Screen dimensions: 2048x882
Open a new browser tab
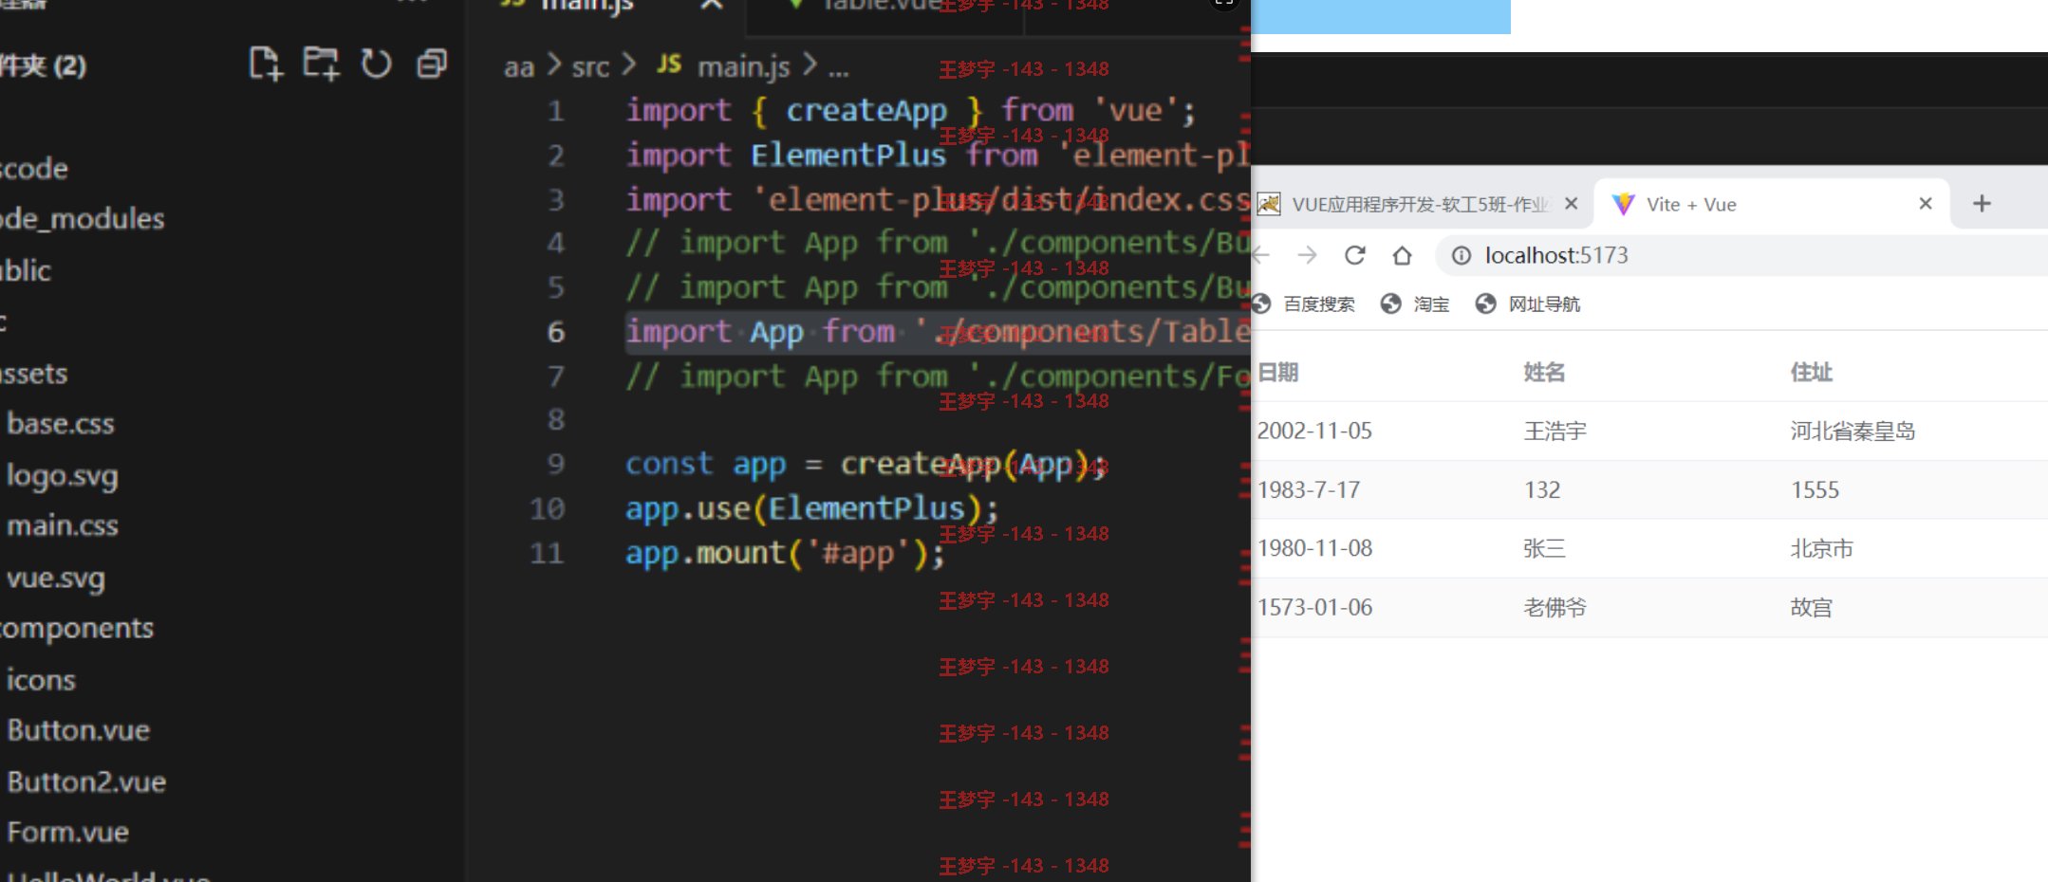pos(1982,204)
